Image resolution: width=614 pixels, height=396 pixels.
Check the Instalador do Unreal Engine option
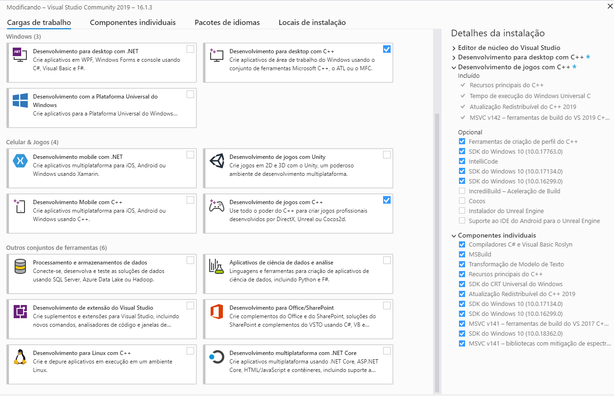[462, 211]
